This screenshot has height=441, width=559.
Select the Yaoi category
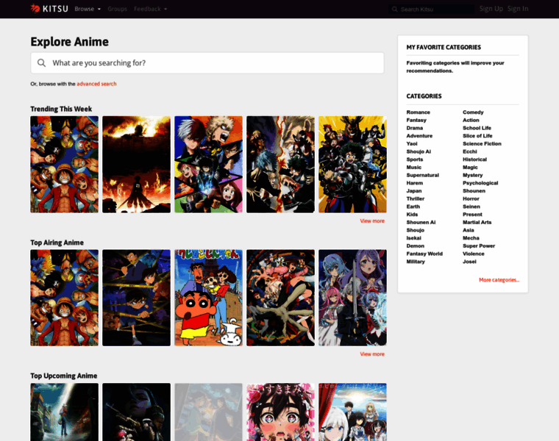click(x=412, y=143)
